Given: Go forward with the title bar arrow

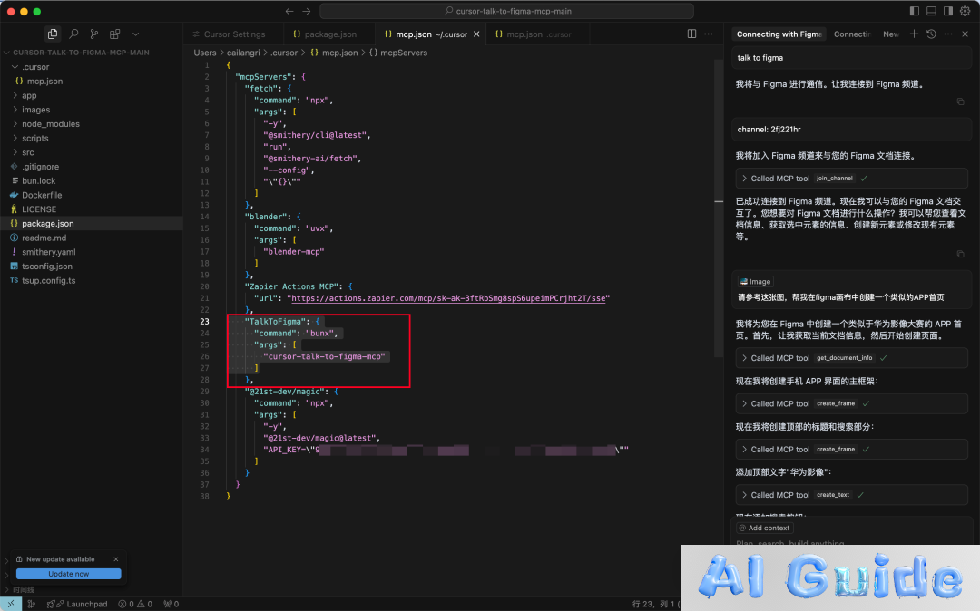Looking at the screenshot, I should (307, 11).
